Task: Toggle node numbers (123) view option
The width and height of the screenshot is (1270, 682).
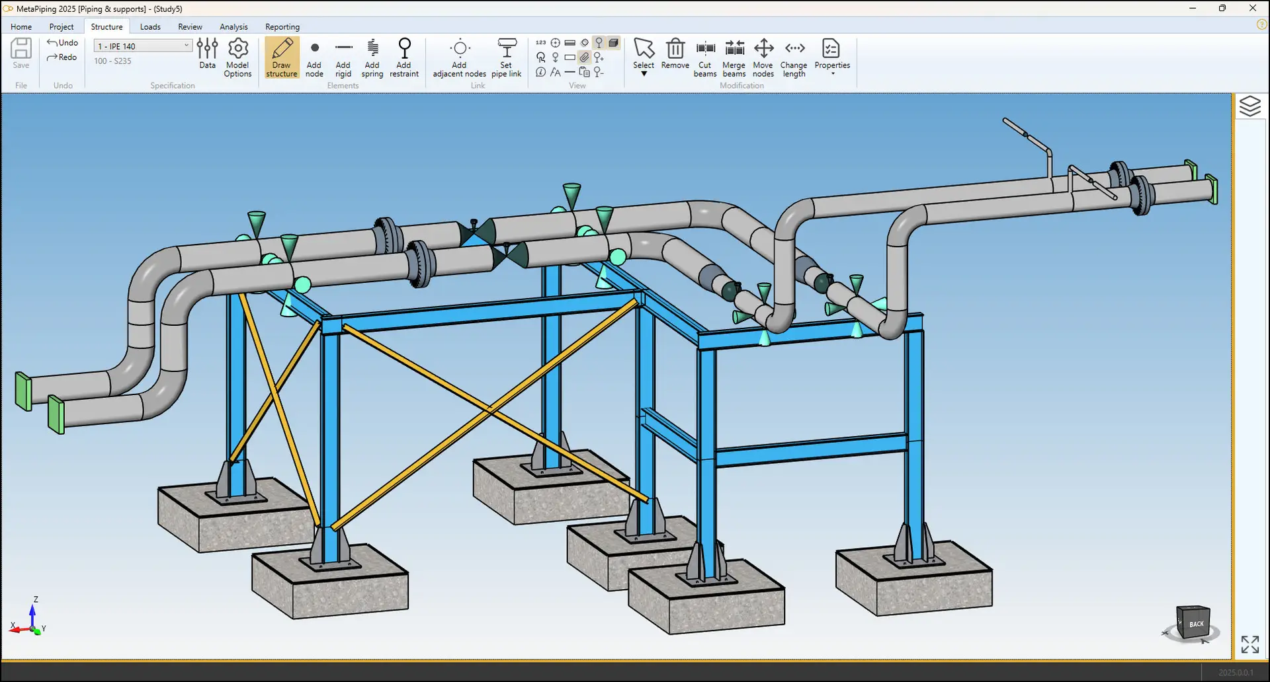Action: 541,43
